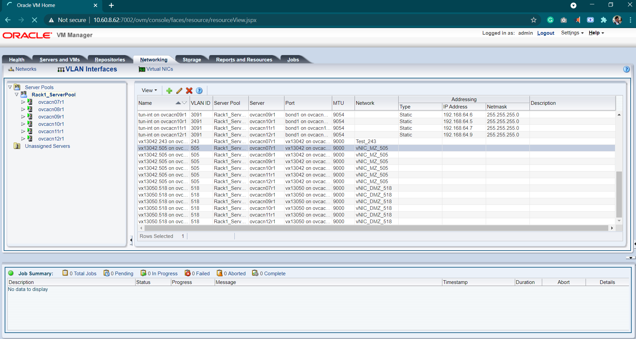Sort Name column ascending arrow

178,103
